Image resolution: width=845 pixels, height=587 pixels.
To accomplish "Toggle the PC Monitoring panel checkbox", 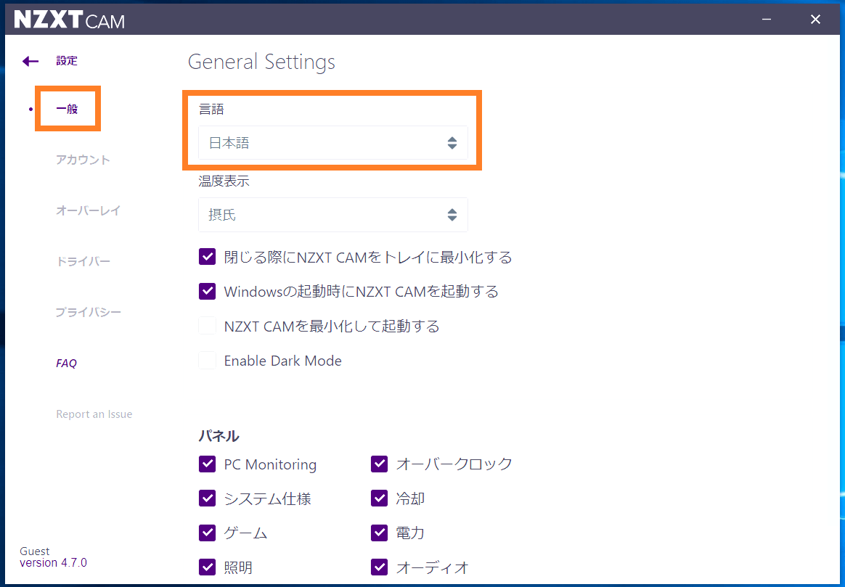I will click(207, 464).
